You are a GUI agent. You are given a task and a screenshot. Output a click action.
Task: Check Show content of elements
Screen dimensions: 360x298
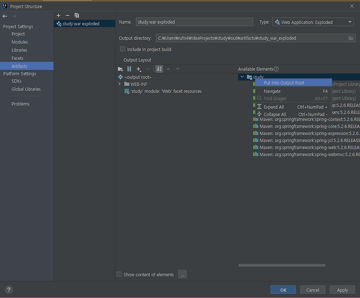119,274
